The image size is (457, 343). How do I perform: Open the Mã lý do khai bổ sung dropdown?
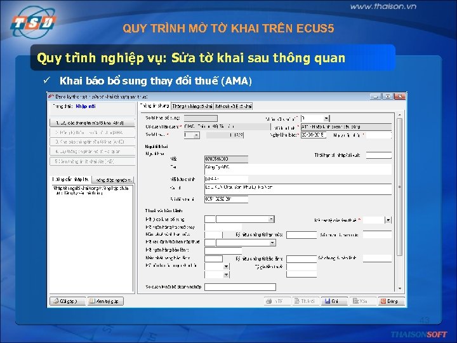271,219
